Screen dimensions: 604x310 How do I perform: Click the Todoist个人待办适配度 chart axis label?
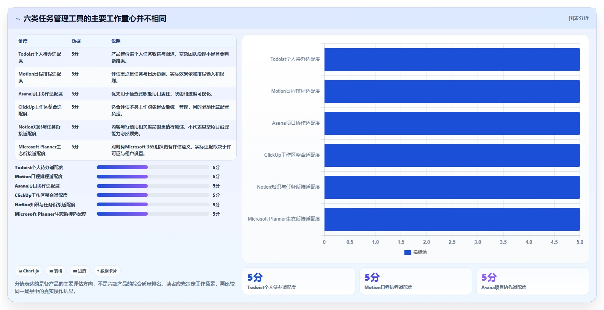tap(295, 59)
